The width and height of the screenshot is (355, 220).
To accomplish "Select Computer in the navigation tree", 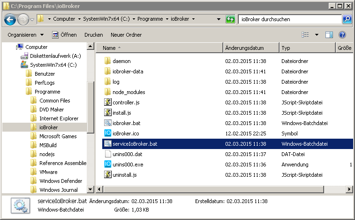I will (x=36, y=47).
